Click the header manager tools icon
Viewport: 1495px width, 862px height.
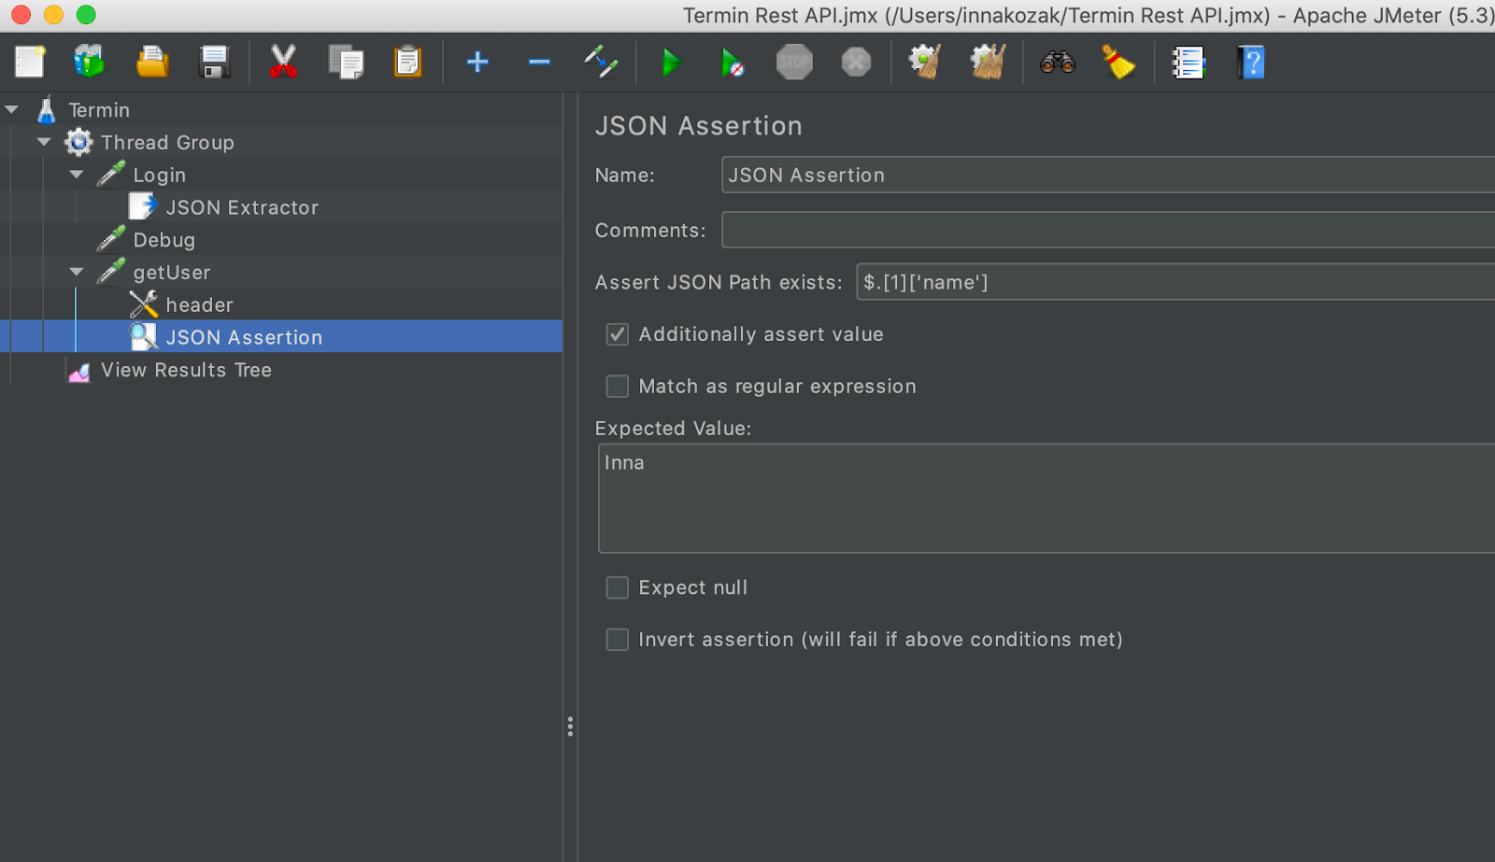143,304
